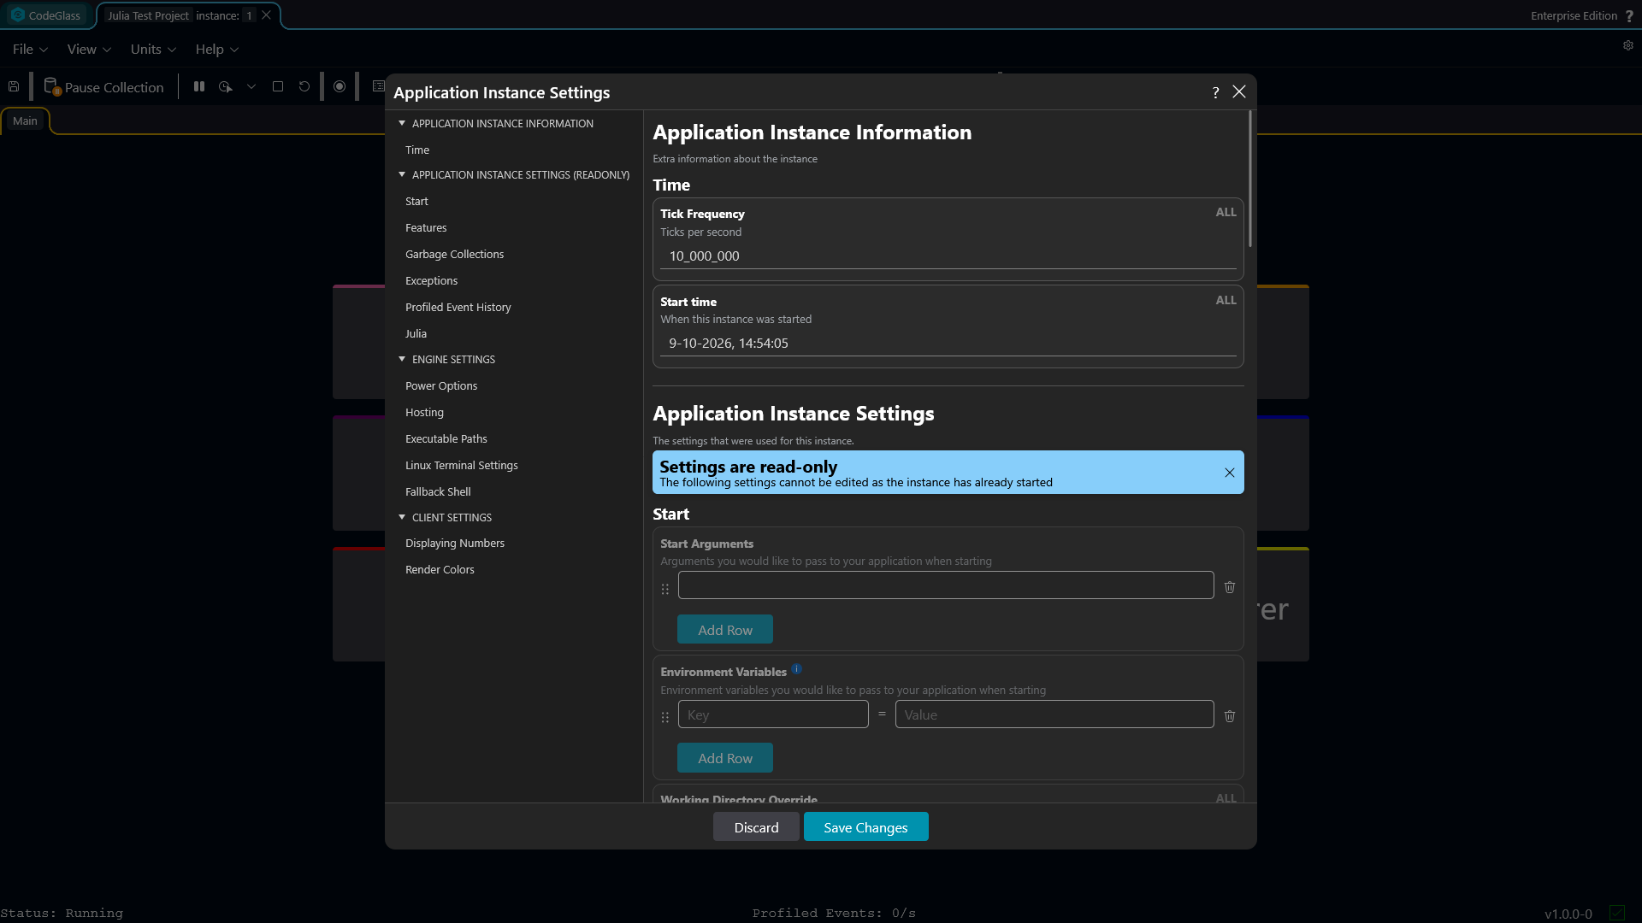1642x923 pixels.
Task: Close the Julia Test Project instance tab
Action: 267,15
